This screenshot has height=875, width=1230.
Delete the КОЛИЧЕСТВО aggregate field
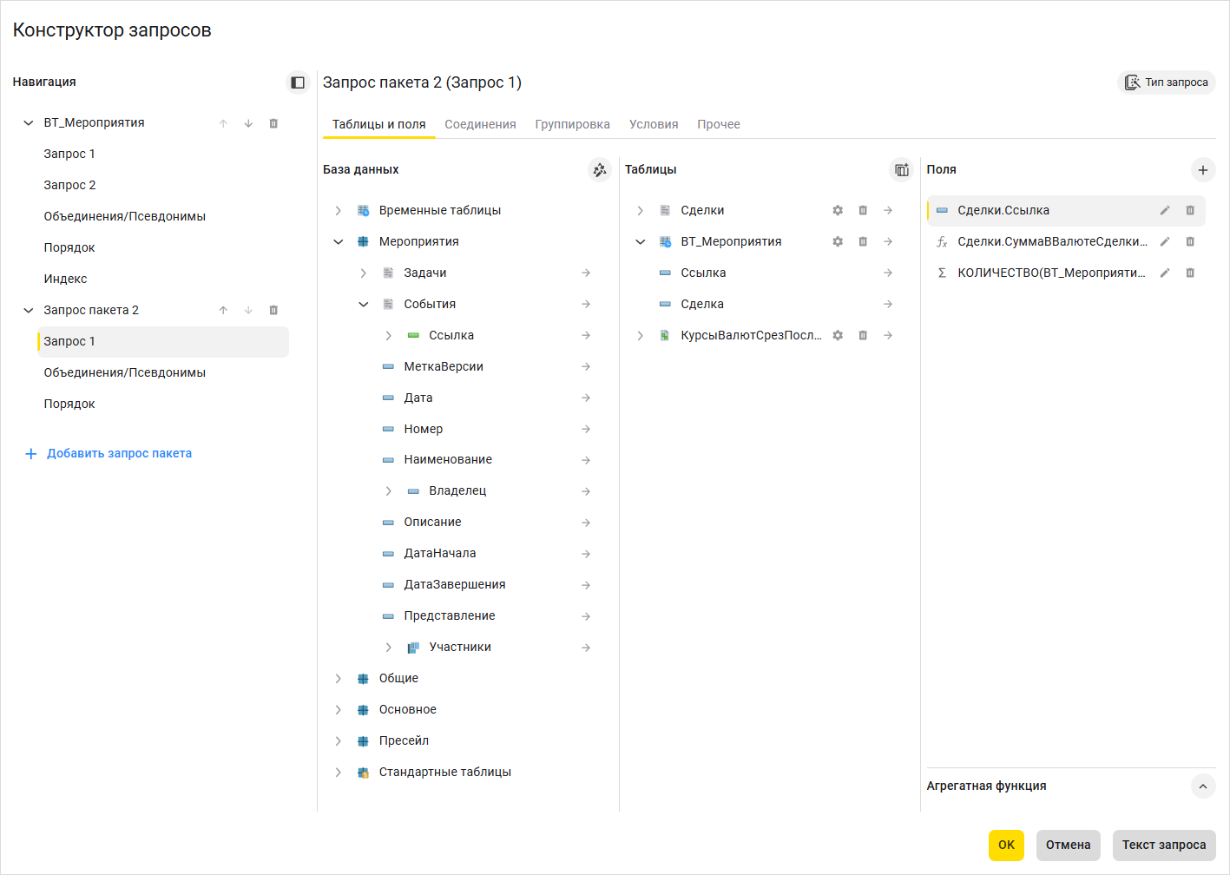[1190, 273]
